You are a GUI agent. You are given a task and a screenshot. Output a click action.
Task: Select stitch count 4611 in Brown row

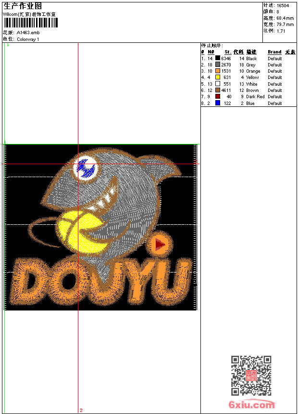pyautogui.click(x=226, y=91)
